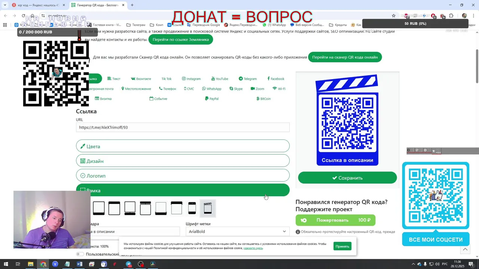Click the РУС language indicator
479x269 pixels.
(x=445, y=264)
